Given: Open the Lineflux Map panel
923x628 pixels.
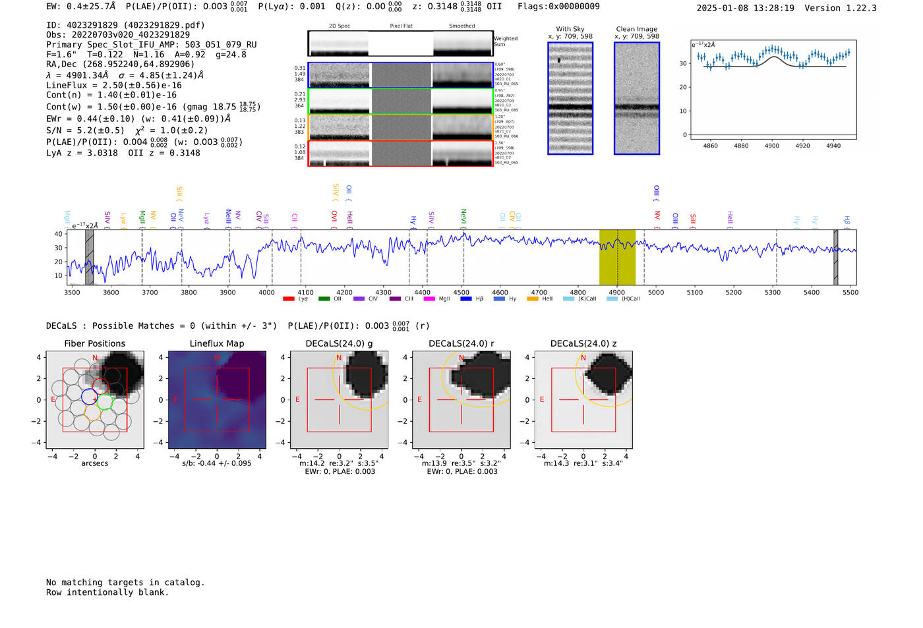Looking at the screenshot, I should (217, 399).
